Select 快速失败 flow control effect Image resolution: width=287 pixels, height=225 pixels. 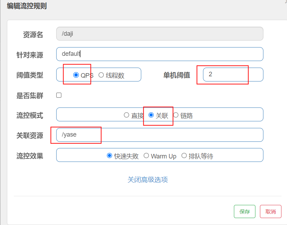(110, 156)
